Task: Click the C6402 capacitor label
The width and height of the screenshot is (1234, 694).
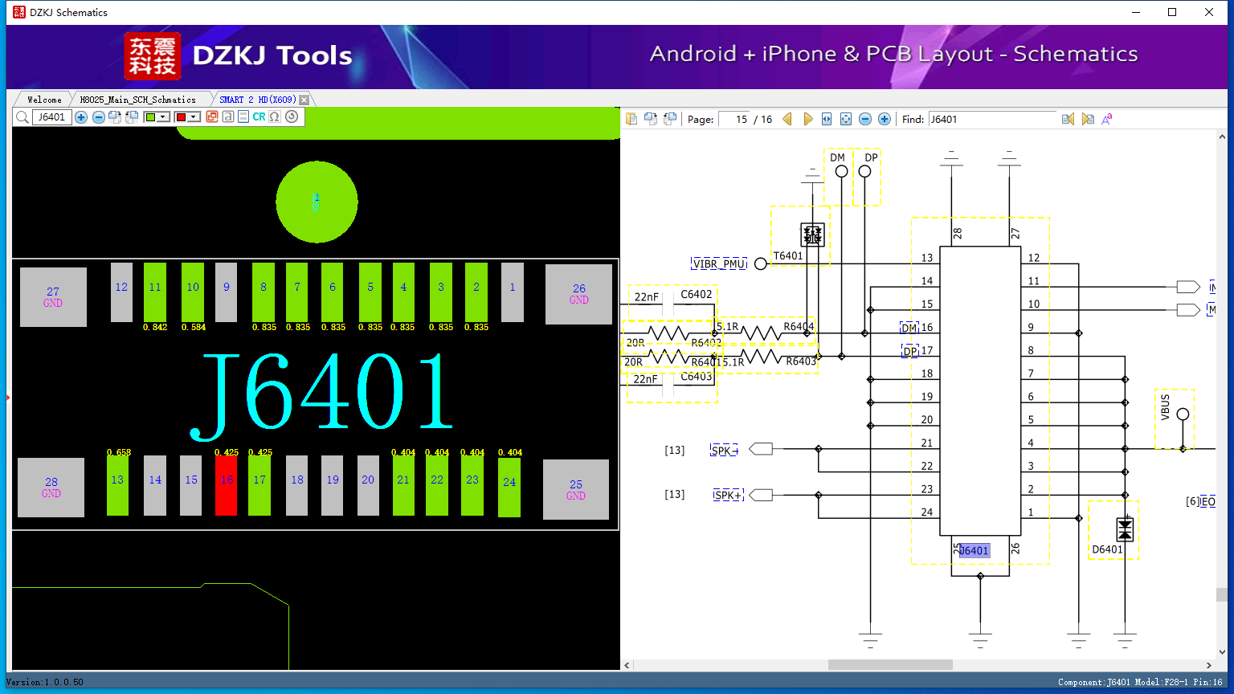Action: (697, 294)
